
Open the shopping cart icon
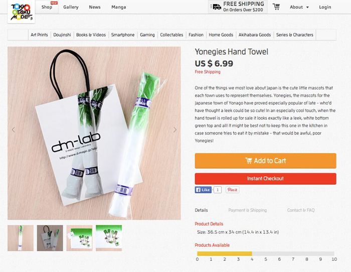click(276, 7)
